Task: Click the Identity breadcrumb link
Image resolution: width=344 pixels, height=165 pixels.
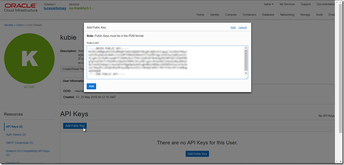Action: [x=8, y=25]
